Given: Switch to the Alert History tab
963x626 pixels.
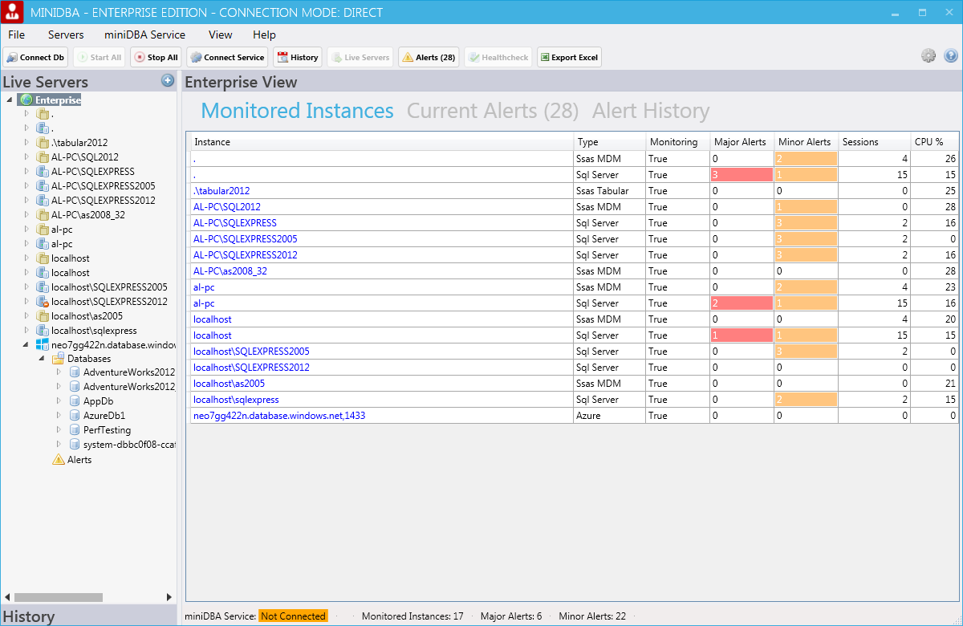Looking at the screenshot, I should coord(651,111).
